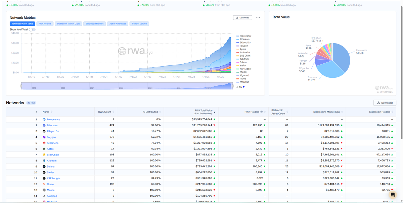Open the Provenance network link
This screenshot has height=203, width=403.
click(x=53, y=120)
